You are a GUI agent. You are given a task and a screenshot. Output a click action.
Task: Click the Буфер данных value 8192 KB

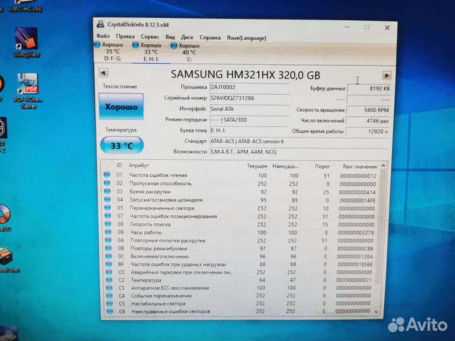pos(369,89)
